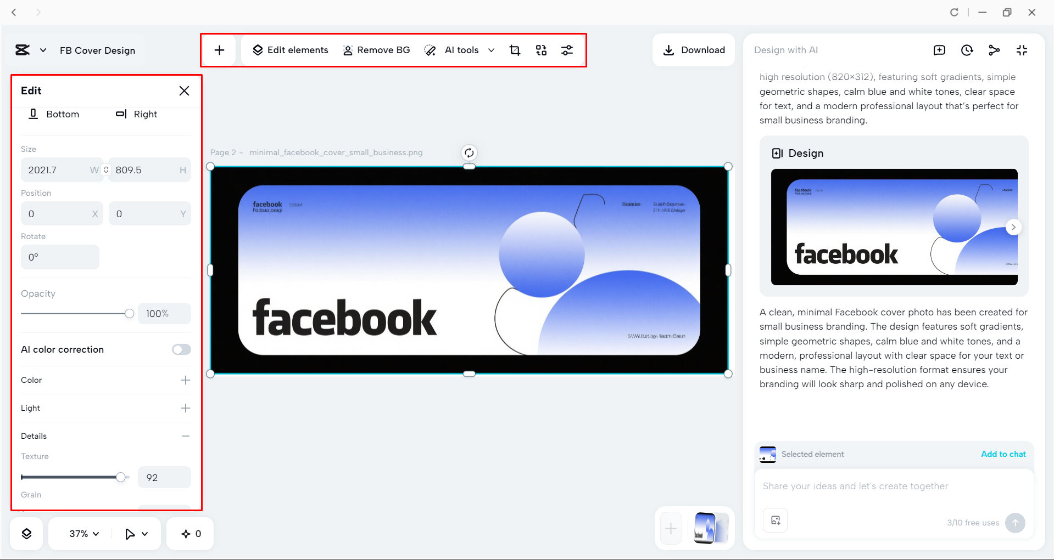
Task: Select the crop tool icon
Action: (515, 50)
